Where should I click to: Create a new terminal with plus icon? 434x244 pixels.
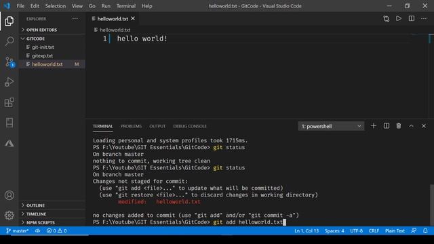click(374, 126)
